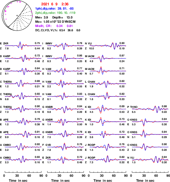Click the ZKR Z component waveform trace
170x182 pixels.
coord(23,46)
